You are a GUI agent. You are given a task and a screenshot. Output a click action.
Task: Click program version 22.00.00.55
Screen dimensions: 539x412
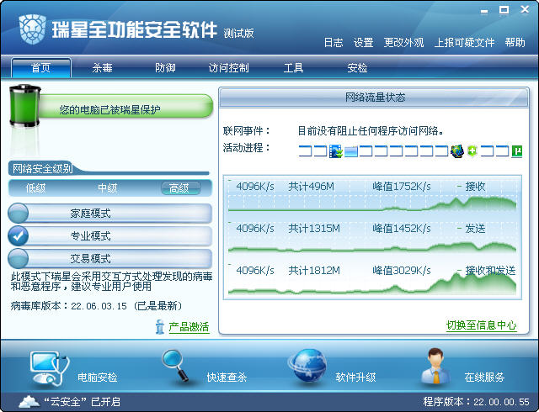pos(501,402)
